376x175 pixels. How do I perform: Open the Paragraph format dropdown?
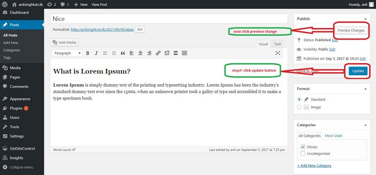tap(67, 53)
